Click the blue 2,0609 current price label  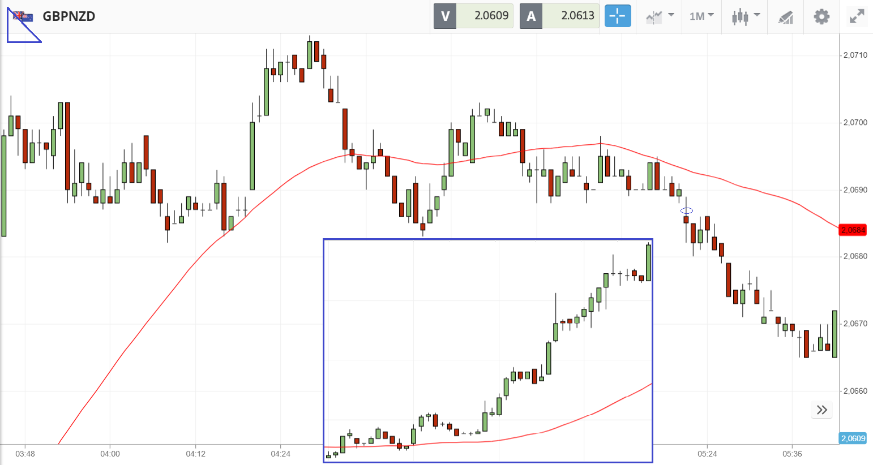click(x=853, y=438)
